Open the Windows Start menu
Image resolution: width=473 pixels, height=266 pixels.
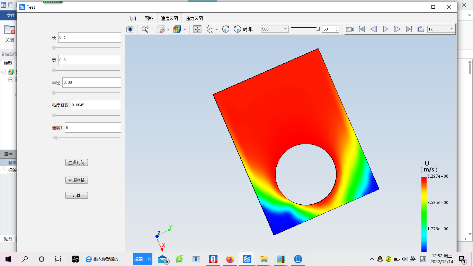8,259
